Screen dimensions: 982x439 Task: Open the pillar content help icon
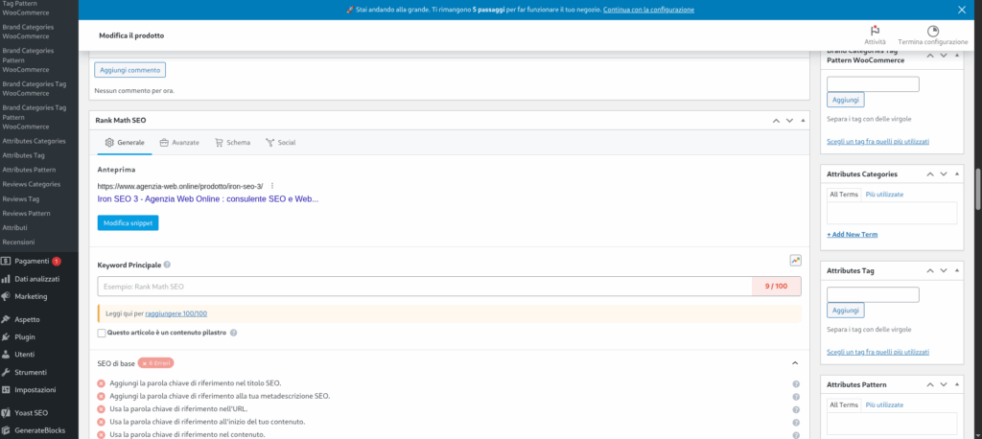click(x=233, y=333)
